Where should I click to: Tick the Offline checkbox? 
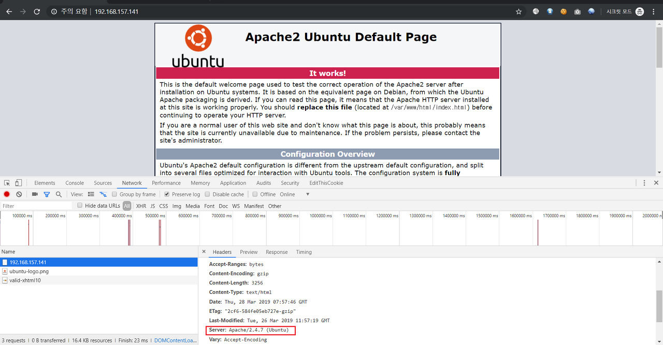[255, 194]
